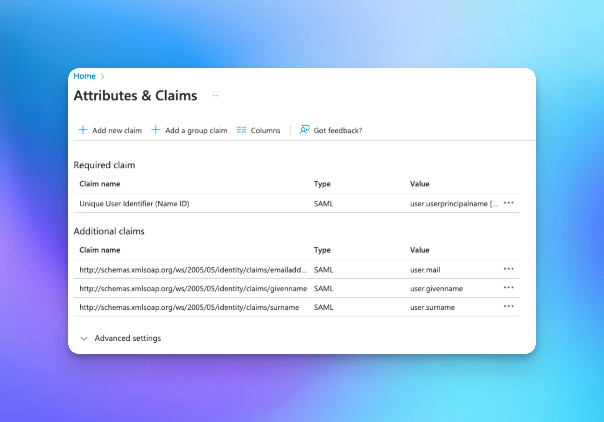Click the plus icon beside Add a group claim
This screenshot has width=604, height=422.
pos(156,130)
